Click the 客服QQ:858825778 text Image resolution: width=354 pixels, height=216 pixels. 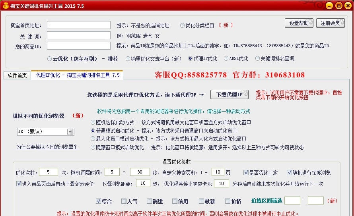click(191, 75)
